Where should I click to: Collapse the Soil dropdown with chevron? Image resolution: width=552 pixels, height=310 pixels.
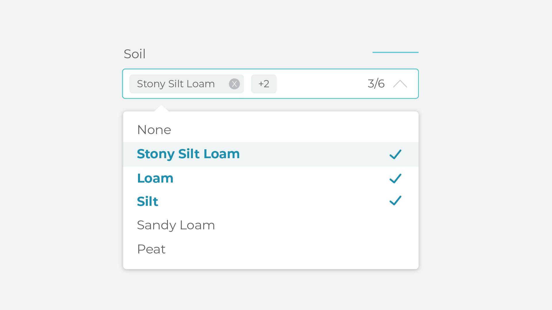pos(400,84)
